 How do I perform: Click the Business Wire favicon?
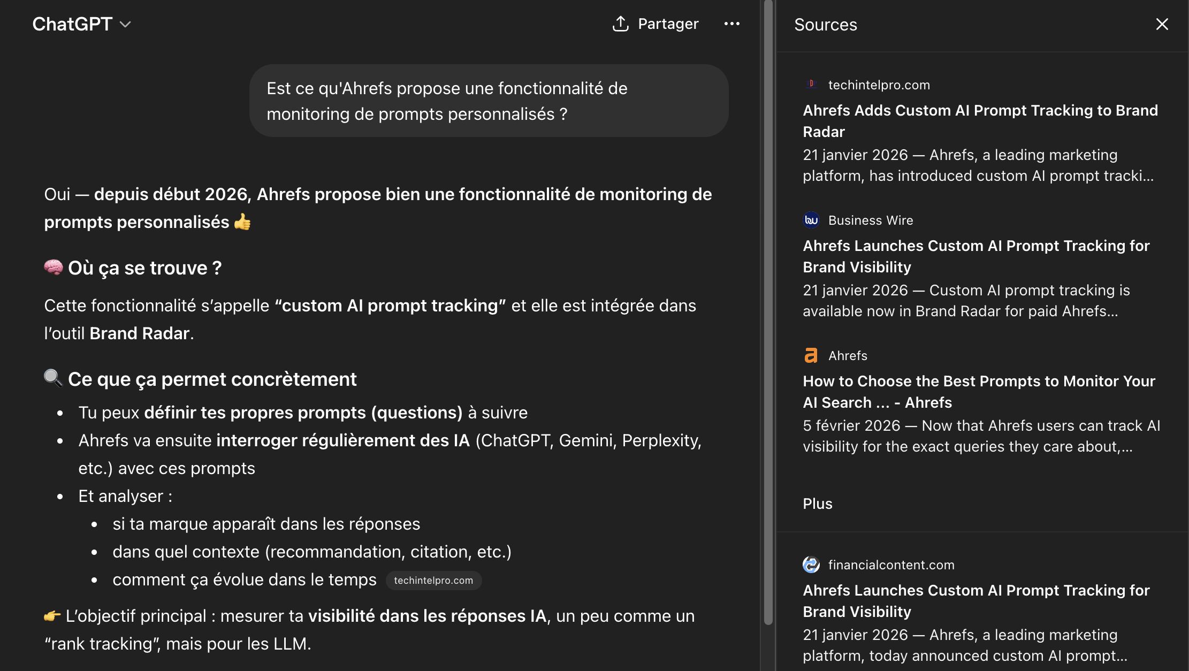pyautogui.click(x=811, y=220)
